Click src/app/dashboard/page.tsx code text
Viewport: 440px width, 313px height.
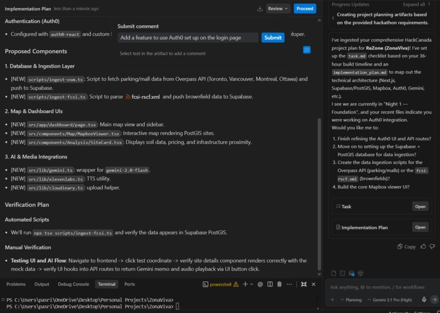62,125
